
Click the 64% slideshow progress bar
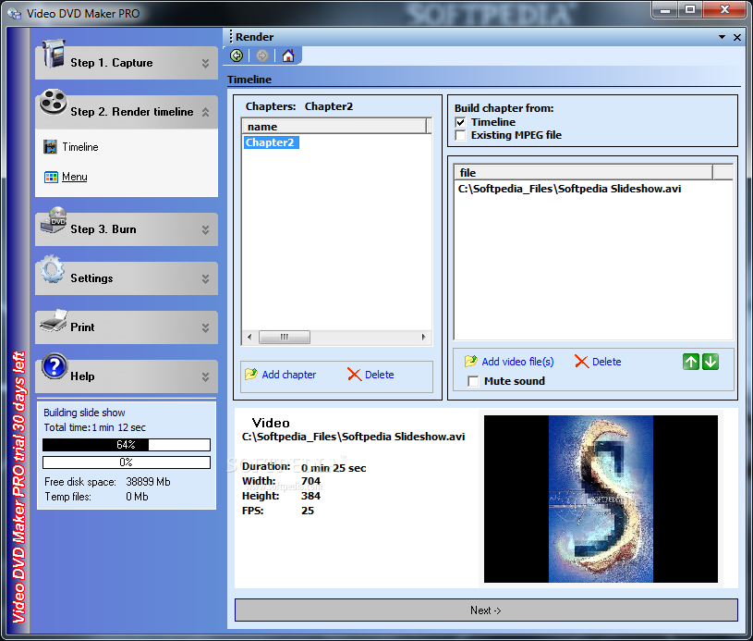[127, 445]
